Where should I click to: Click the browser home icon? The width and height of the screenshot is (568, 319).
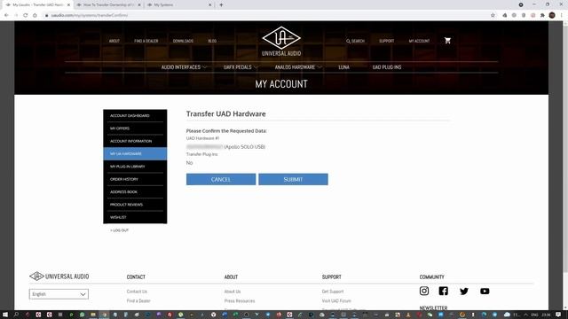(35, 15)
